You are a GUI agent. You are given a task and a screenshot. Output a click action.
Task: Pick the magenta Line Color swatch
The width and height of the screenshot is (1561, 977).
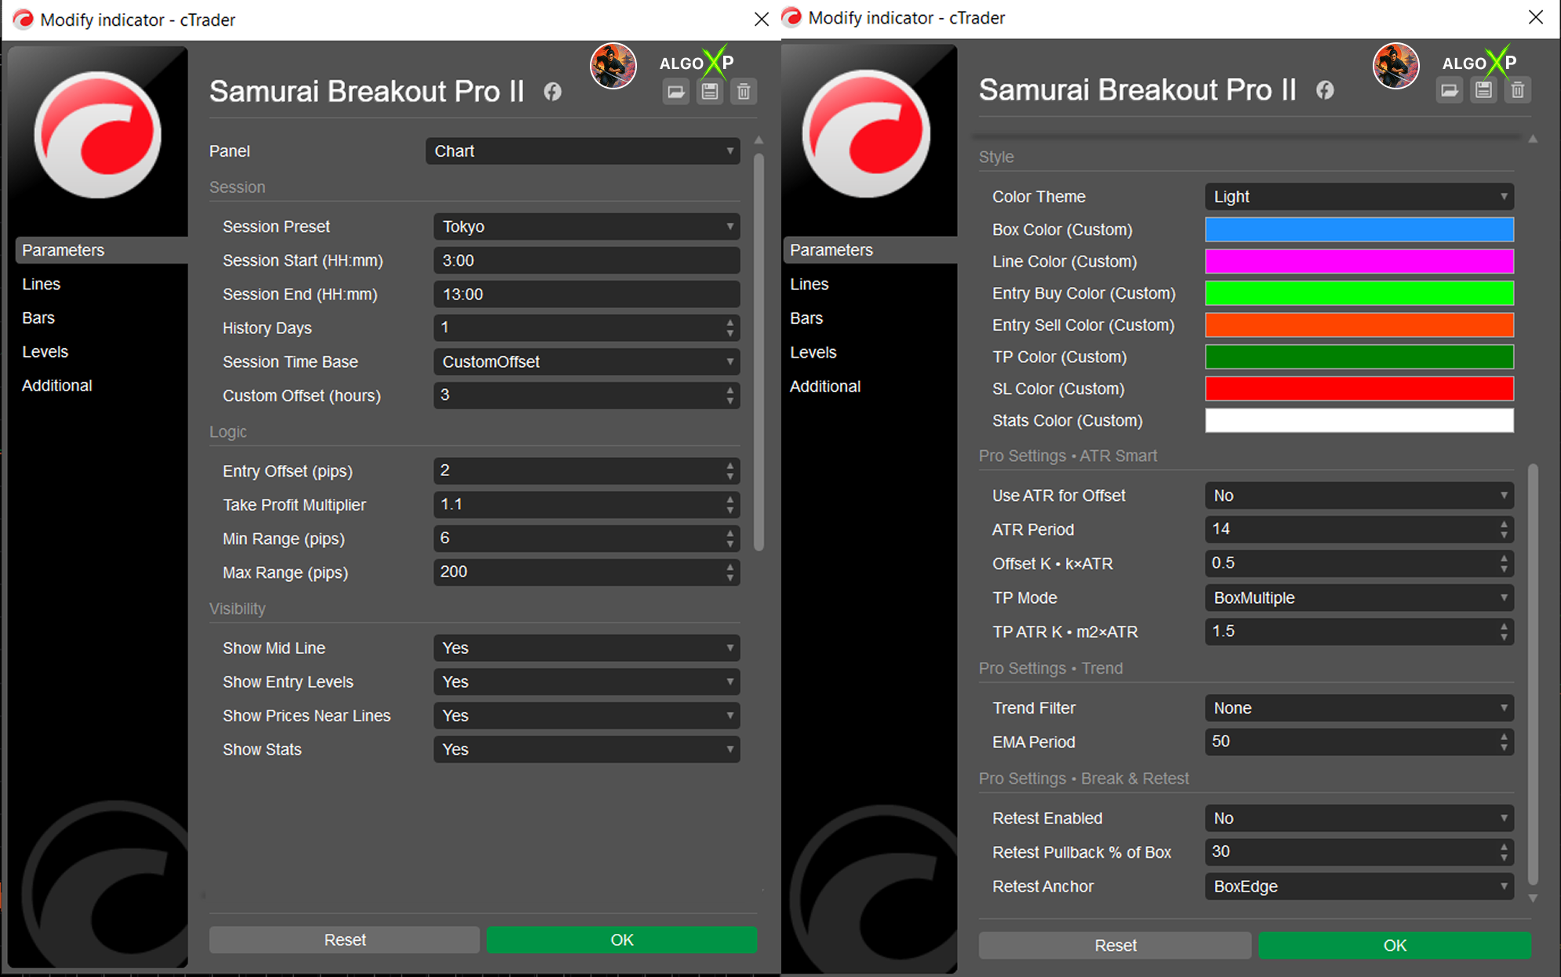pos(1359,261)
